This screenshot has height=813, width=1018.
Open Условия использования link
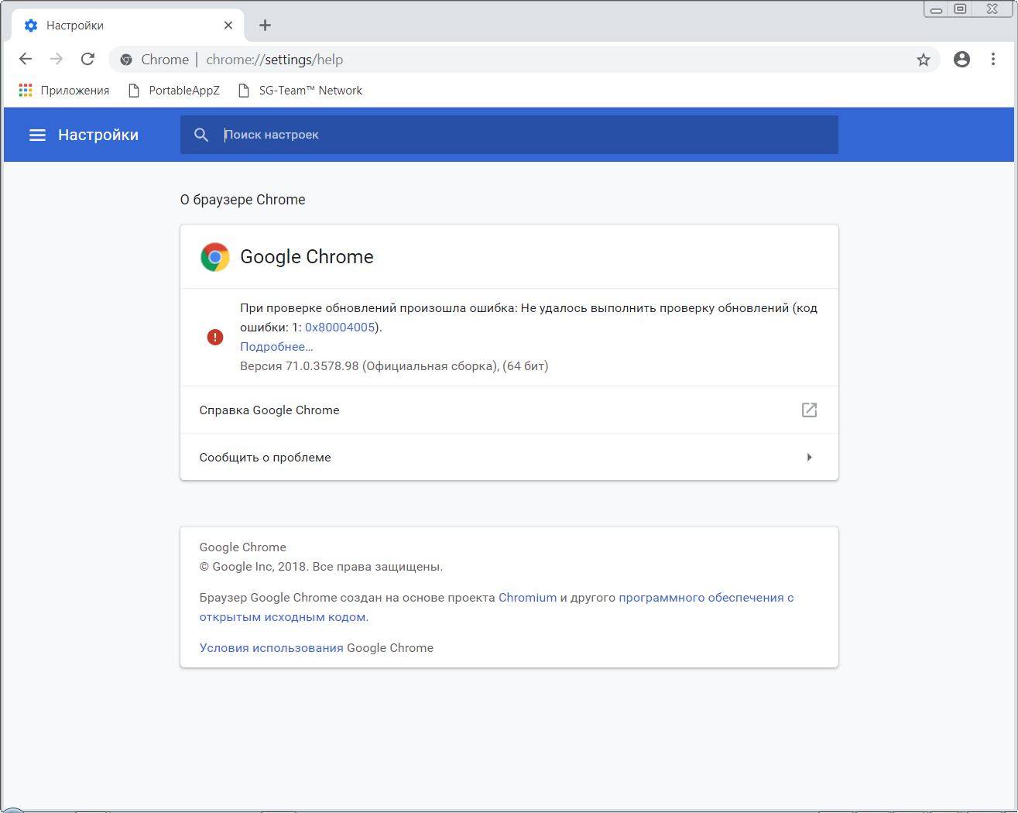tap(271, 648)
